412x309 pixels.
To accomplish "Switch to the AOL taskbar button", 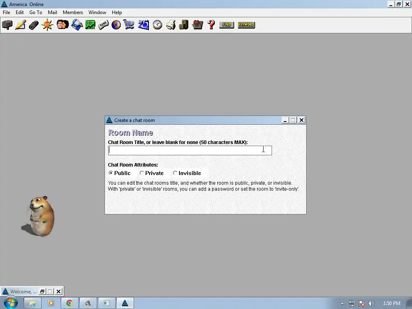I will (125, 303).
